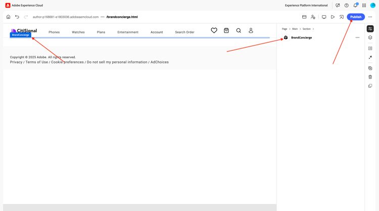Image resolution: width=379 pixels, height=211 pixels.
Task: Click the /brandconcierge.html path text
Action: point(122,17)
